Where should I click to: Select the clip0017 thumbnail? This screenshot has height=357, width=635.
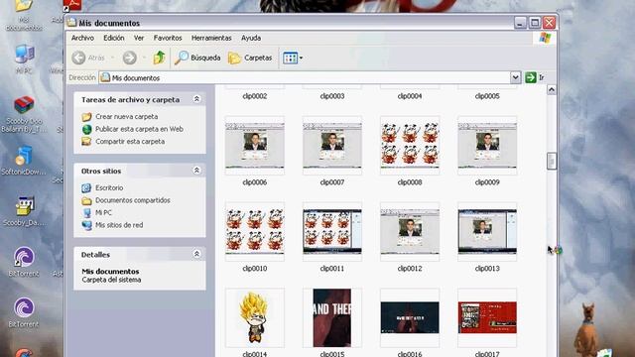tap(487, 317)
